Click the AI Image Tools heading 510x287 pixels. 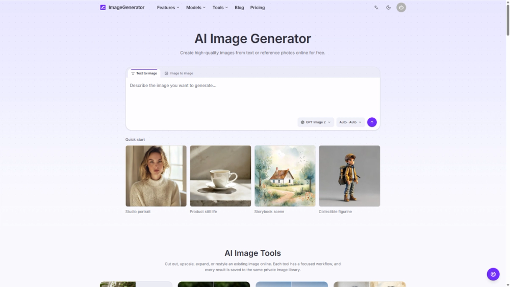tap(253, 253)
